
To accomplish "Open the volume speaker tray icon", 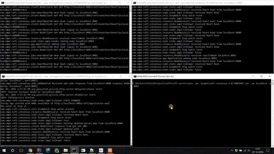I will [x=249, y=150].
